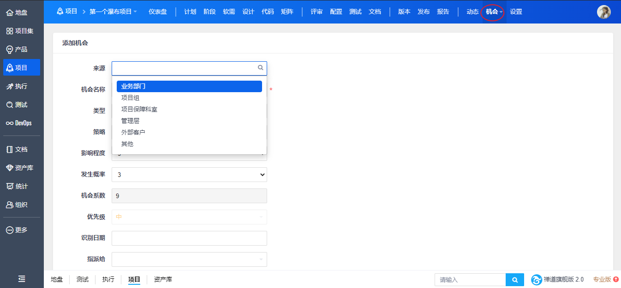The height and width of the screenshot is (288, 621).
Task: Choose 外部客户 in the source dropdown
Action: [x=133, y=132]
